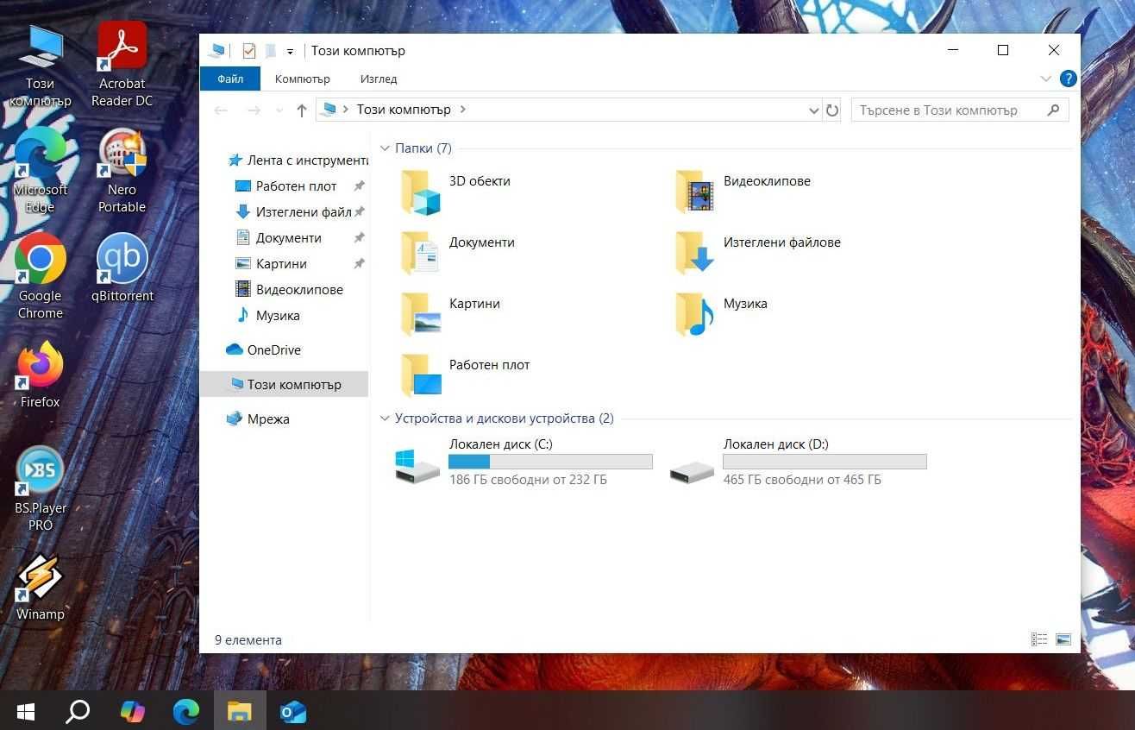Collapse the Папки (7) group
The width and height of the screenshot is (1135, 730).
(385, 148)
